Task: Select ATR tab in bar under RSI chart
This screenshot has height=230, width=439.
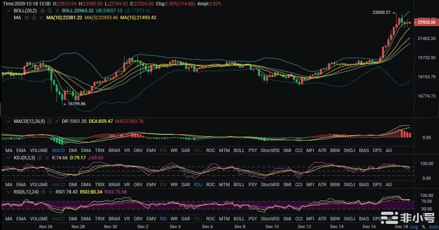Action: click(322, 219)
